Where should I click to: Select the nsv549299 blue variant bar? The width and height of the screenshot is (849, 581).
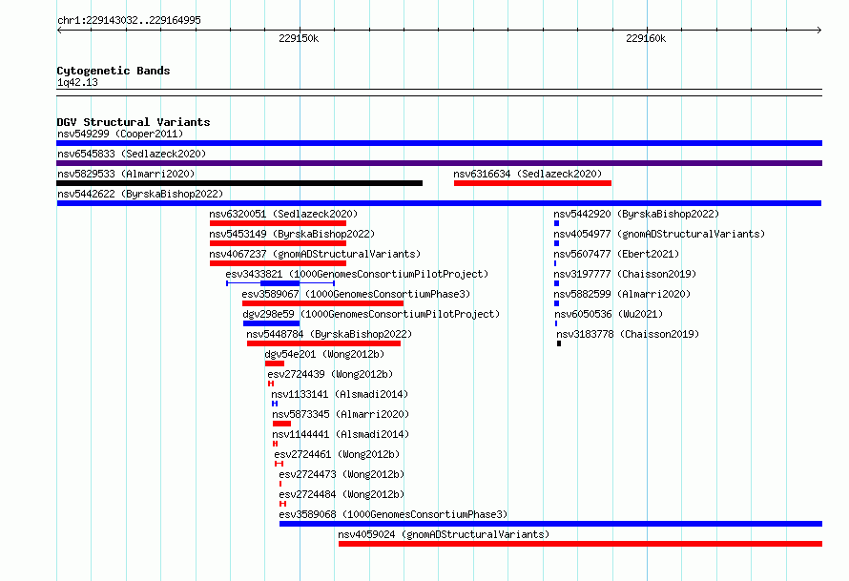pos(439,143)
